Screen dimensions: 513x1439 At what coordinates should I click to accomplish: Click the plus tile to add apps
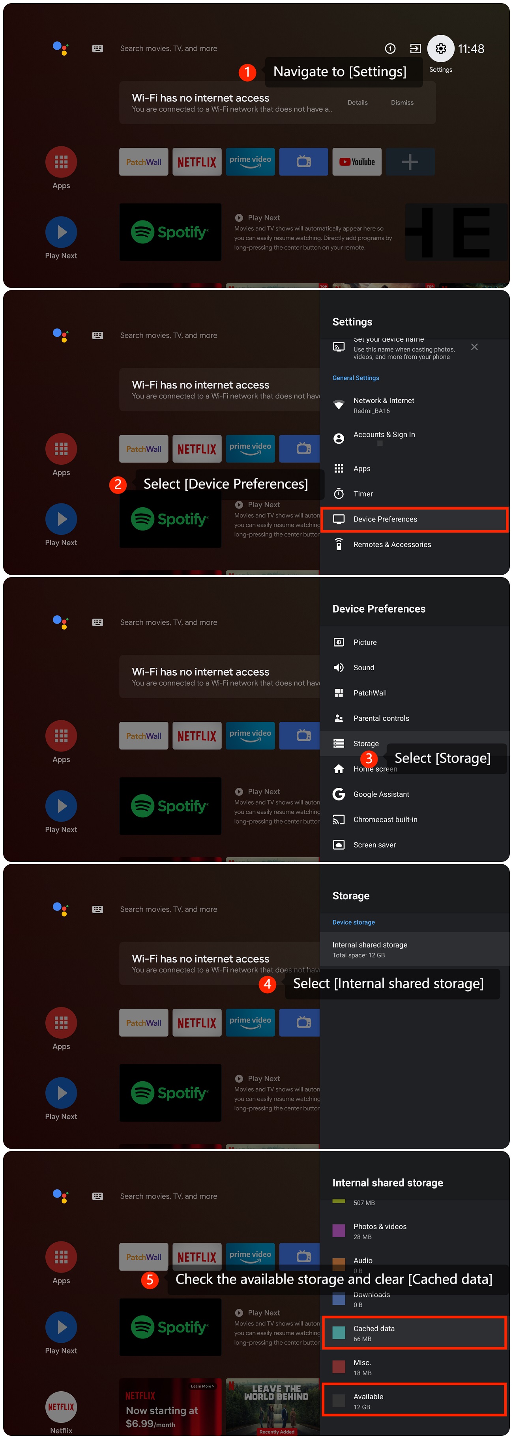click(x=410, y=162)
